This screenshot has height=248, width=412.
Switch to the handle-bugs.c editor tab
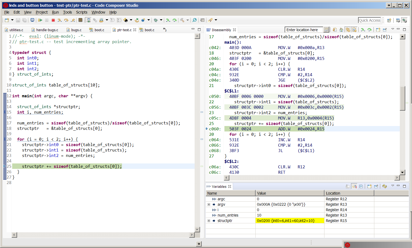coord(47,30)
